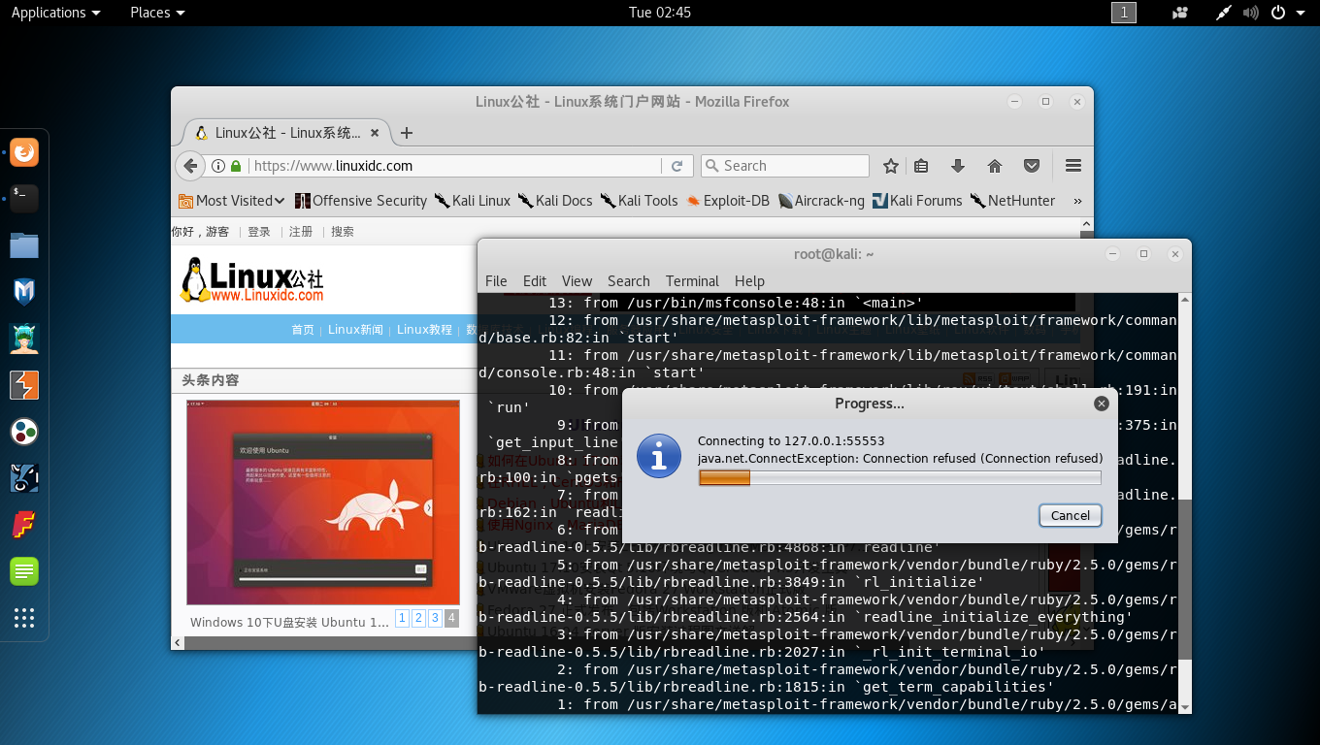Screen dimensions: 1320x745
Task: Launch Burp Suite from the dock
Action: point(24,385)
